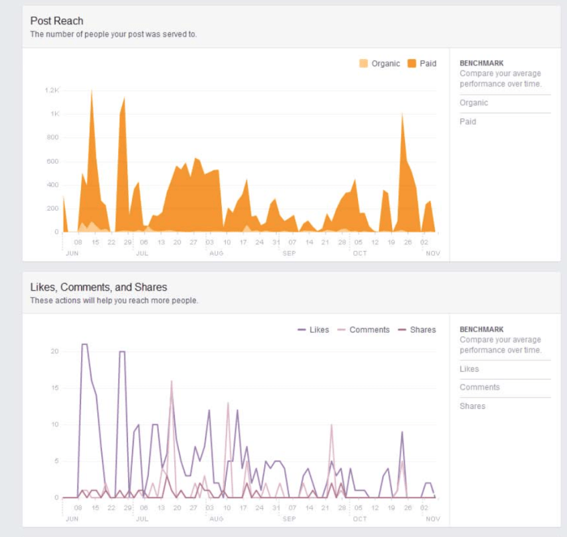Choose the Shares benchmark option
Viewport: 567px width, 537px height.
point(472,406)
